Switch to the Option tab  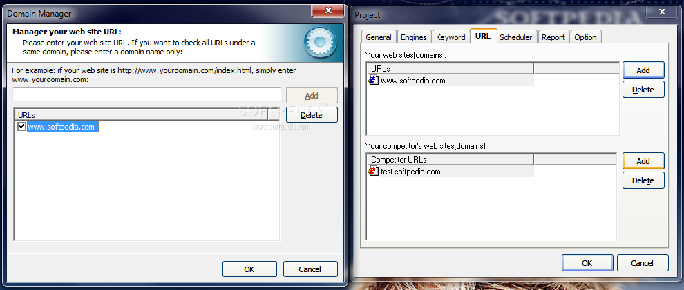click(x=585, y=37)
